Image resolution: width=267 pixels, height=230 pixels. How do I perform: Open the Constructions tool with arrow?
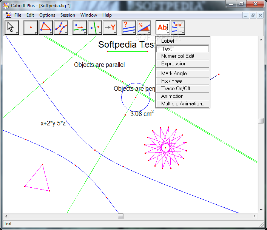click(x=80, y=28)
